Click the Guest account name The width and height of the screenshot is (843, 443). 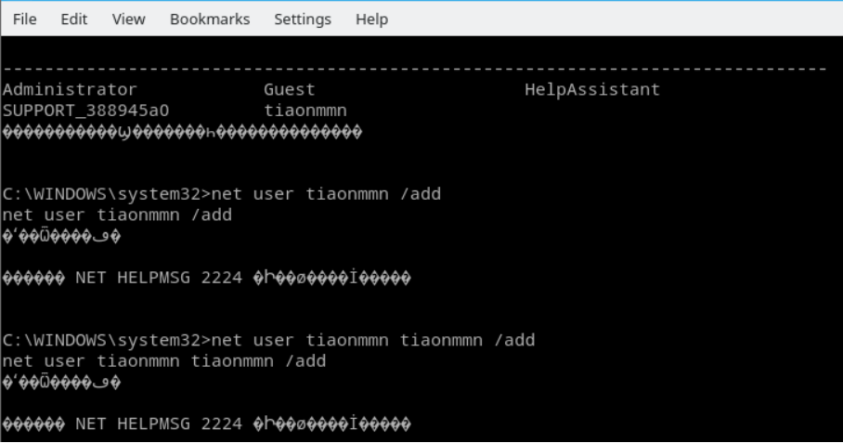pos(289,90)
